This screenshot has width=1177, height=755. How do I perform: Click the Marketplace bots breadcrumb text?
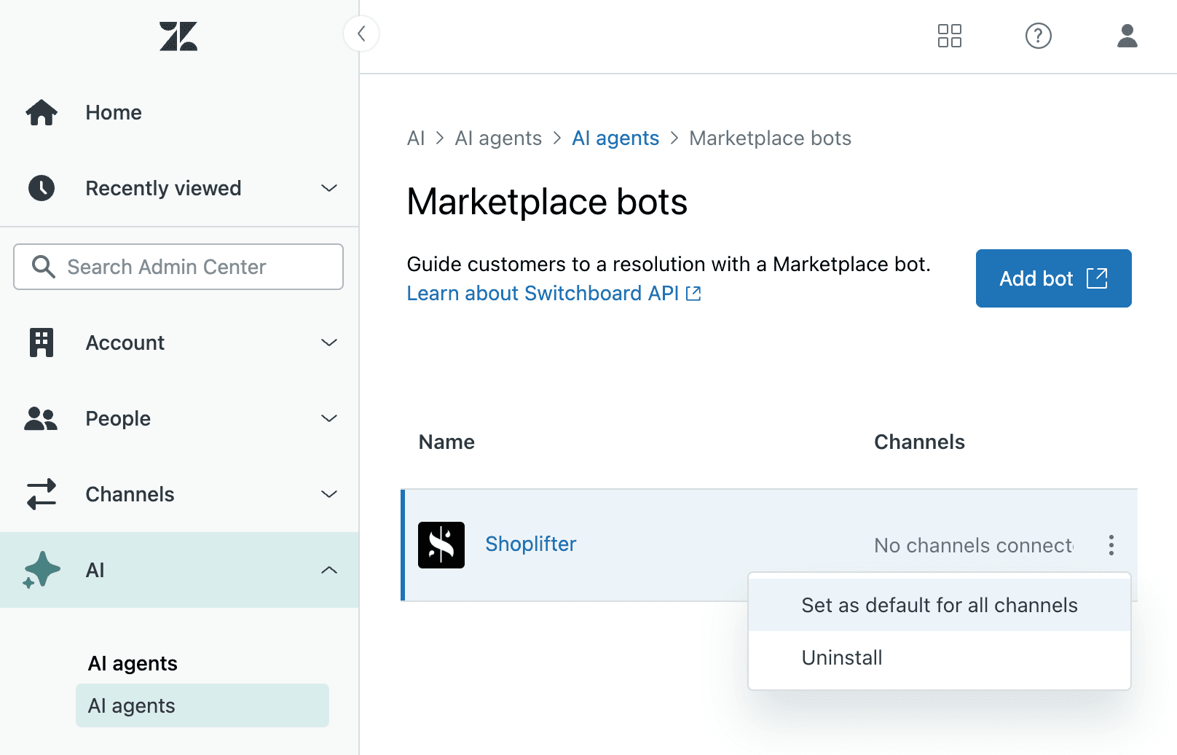tap(770, 138)
